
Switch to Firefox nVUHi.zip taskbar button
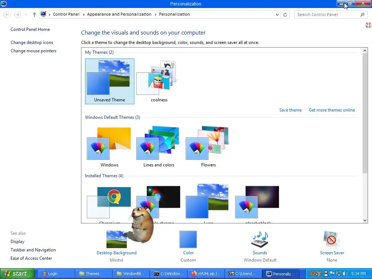[206, 274]
